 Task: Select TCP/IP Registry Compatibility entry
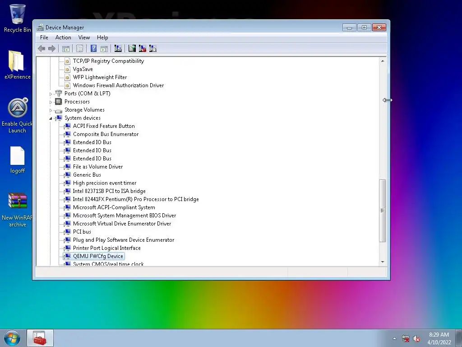click(108, 61)
